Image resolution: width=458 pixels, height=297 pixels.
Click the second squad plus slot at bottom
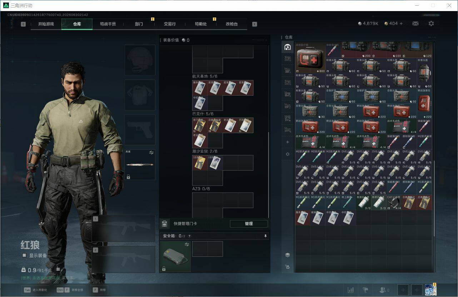coord(417,290)
